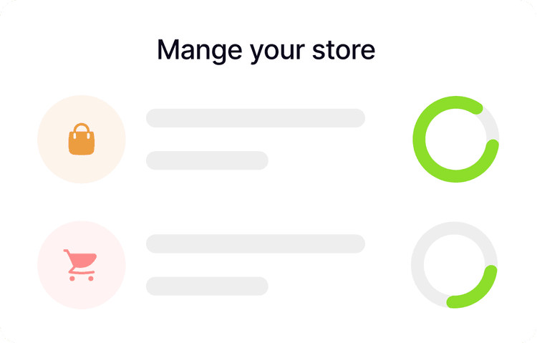Click the white center of the bottom progress ring
This screenshot has width=537, height=343.
click(x=455, y=265)
